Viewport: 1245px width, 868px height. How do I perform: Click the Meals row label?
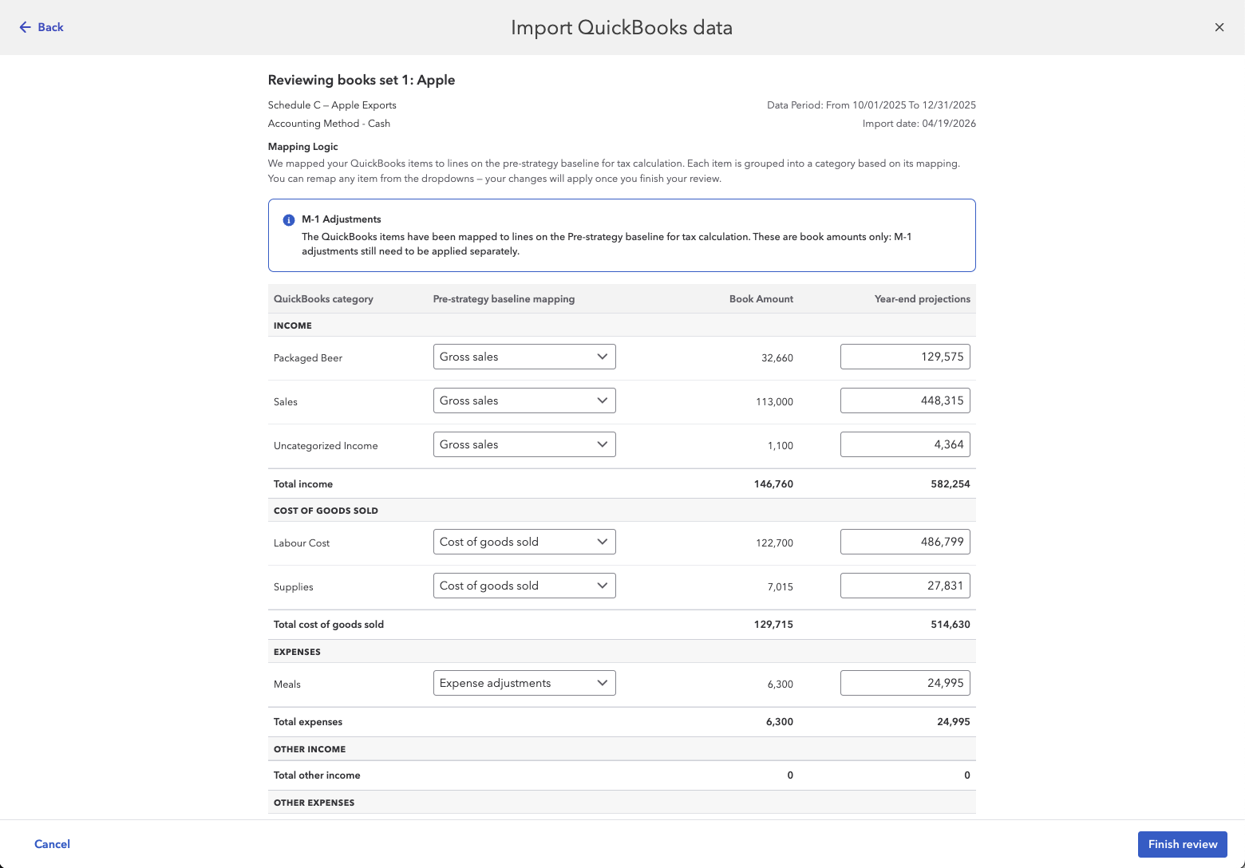(x=287, y=685)
